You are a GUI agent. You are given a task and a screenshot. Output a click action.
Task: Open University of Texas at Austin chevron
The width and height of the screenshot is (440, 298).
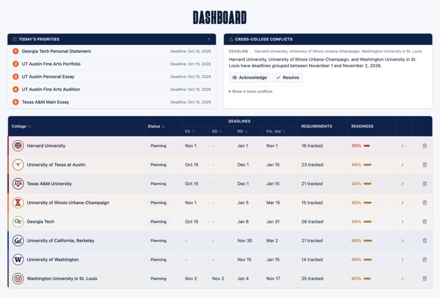[402, 165]
